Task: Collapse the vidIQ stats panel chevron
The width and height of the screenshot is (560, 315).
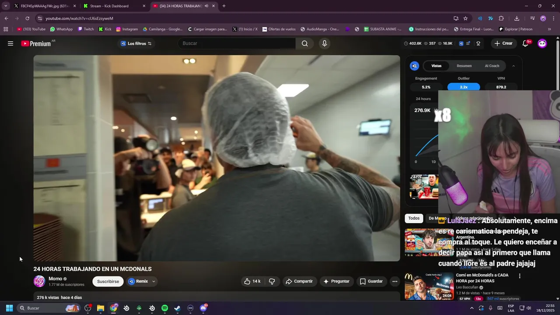Action: pos(513,66)
